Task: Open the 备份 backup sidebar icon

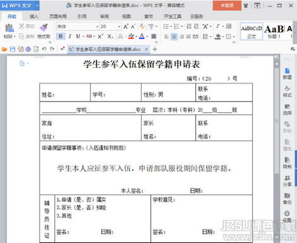Action: click(x=287, y=199)
